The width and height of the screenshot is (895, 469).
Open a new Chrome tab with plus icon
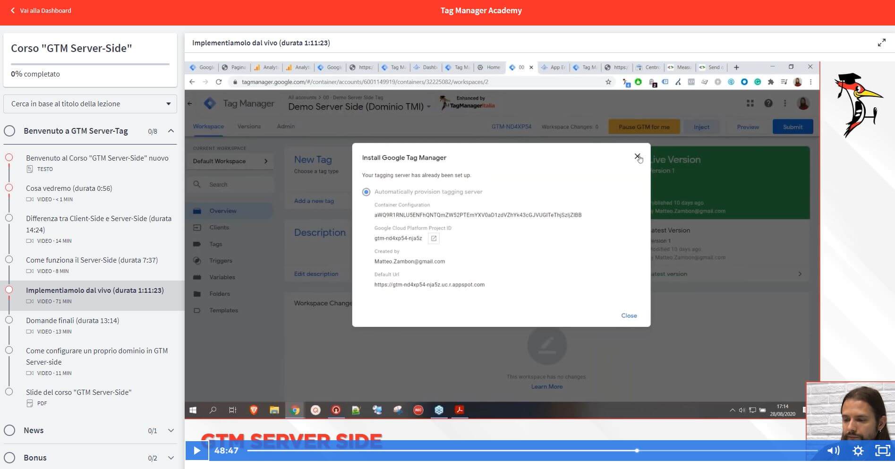coord(736,67)
